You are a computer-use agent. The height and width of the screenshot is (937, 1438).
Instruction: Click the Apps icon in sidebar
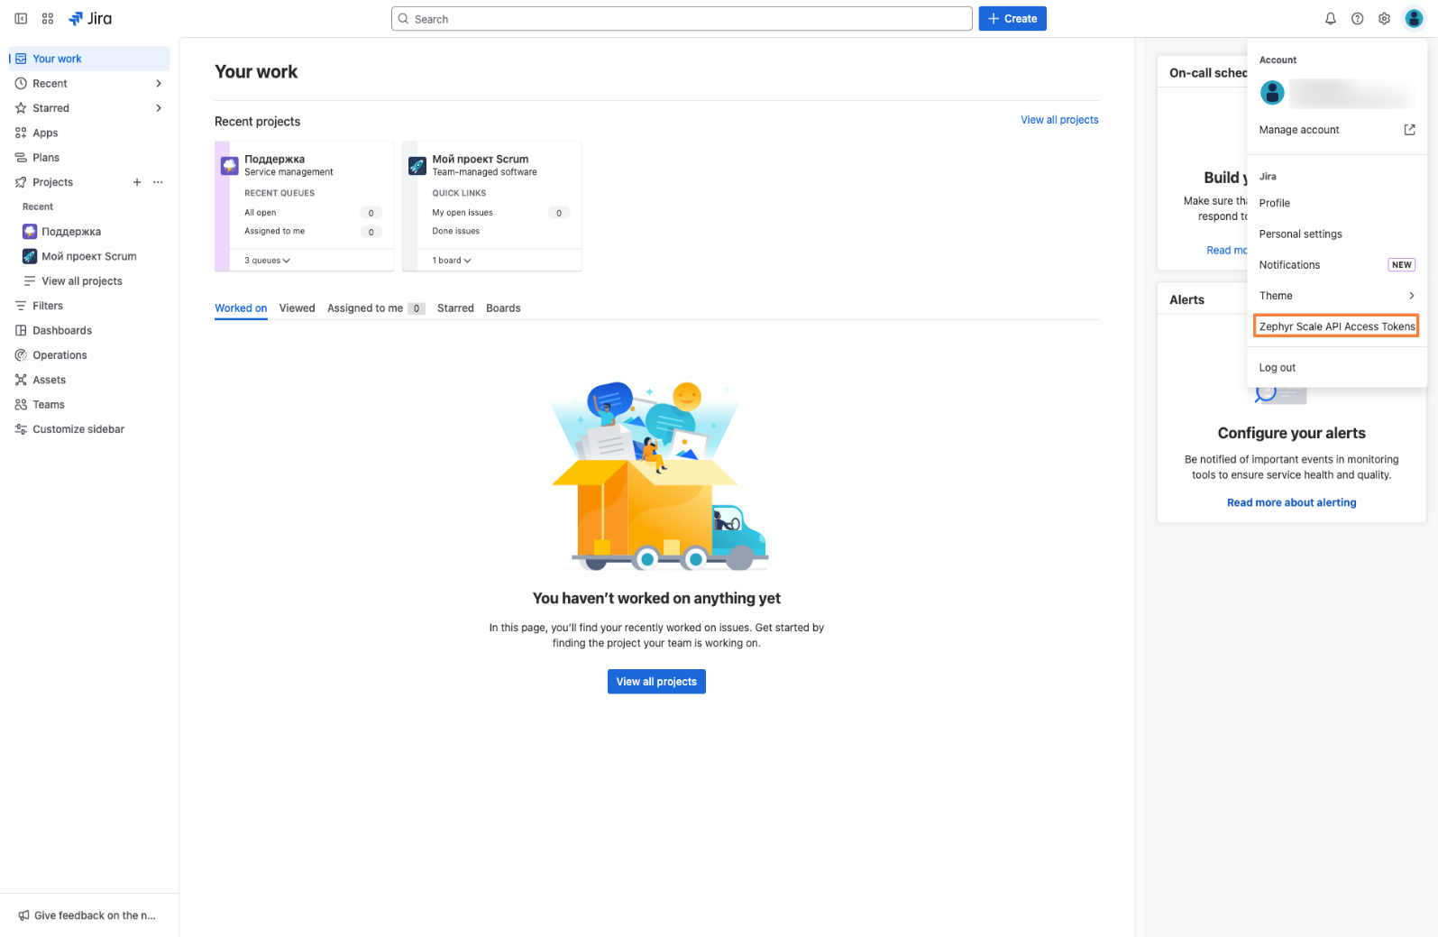click(21, 133)
